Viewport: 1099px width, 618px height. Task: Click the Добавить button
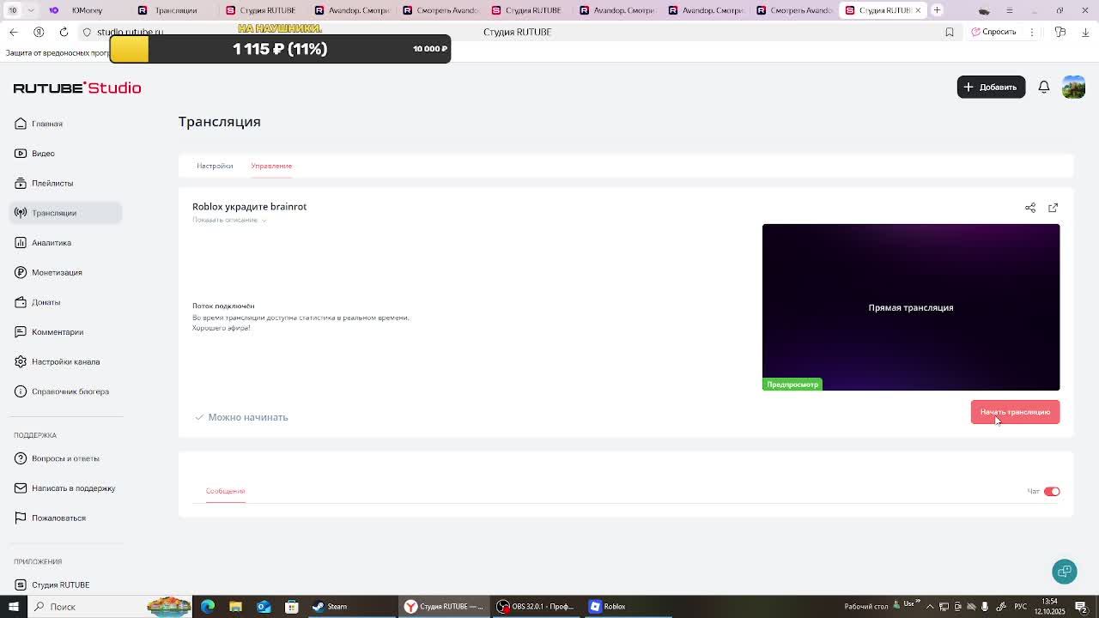click(991, 87)
